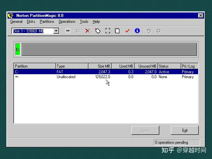Image resolution: width=212 pixels, height=159 pixels.
Task: Click the Status column header
Action: (169, 66)
